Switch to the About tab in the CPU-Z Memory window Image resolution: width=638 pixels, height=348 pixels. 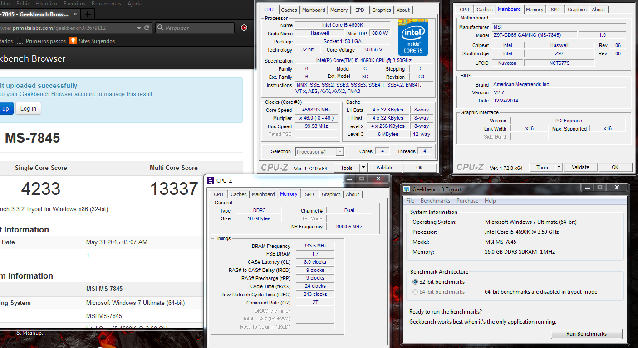[353, 194]
